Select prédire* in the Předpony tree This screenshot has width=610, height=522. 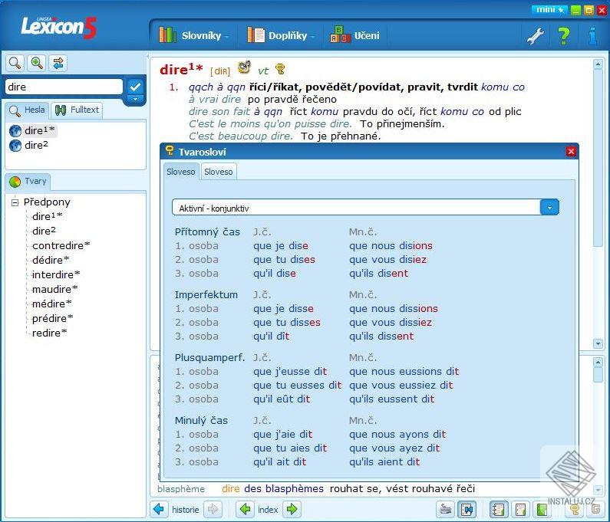[52, 318]
